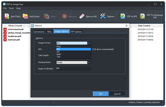Select healthcare.pdf in the file list
The image size is (166, 107).
click(15, 36)
